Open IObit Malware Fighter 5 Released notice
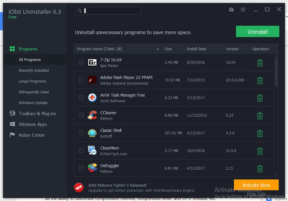The height and width of the screenshot is (201, 288). tap(117, 185)
